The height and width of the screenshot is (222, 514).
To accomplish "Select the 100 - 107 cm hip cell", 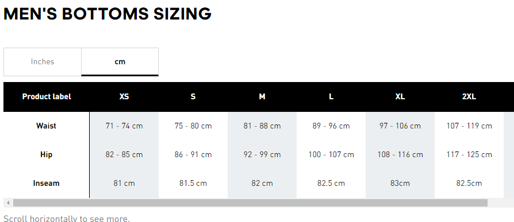I will (331, 155).
